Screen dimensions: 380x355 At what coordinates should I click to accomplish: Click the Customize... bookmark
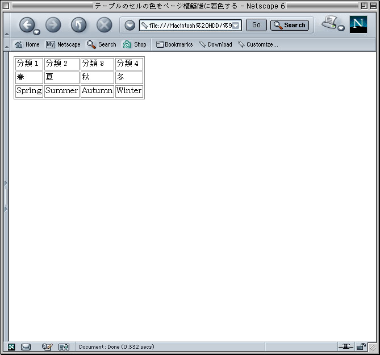(258, 44)
